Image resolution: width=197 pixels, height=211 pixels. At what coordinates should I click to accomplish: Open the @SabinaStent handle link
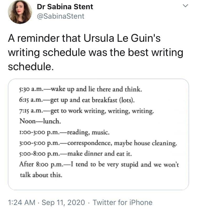[61, 16]
